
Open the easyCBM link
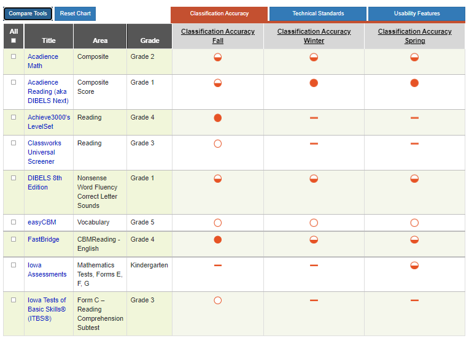[42, 223]
